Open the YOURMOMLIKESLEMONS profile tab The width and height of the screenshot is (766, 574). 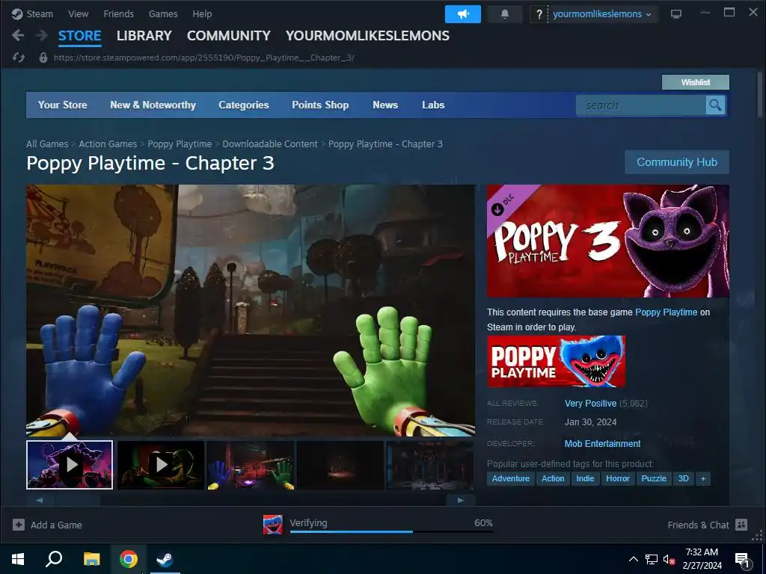click(x=367, y=36)
